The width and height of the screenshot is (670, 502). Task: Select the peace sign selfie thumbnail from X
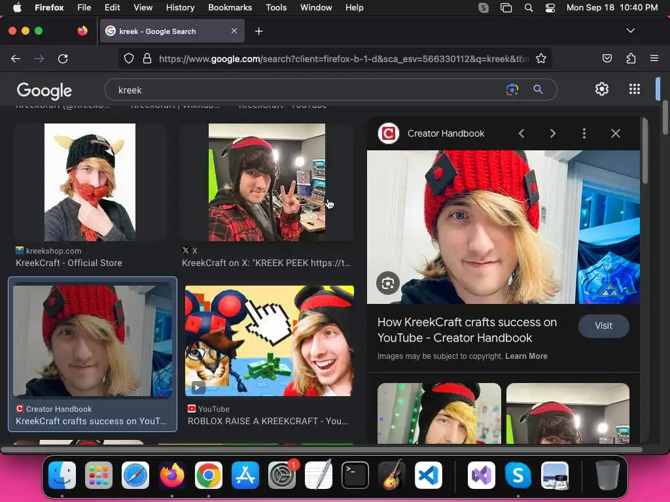point(267,182)
